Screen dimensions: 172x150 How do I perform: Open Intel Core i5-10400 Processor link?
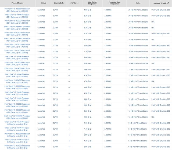coord(17,93)
